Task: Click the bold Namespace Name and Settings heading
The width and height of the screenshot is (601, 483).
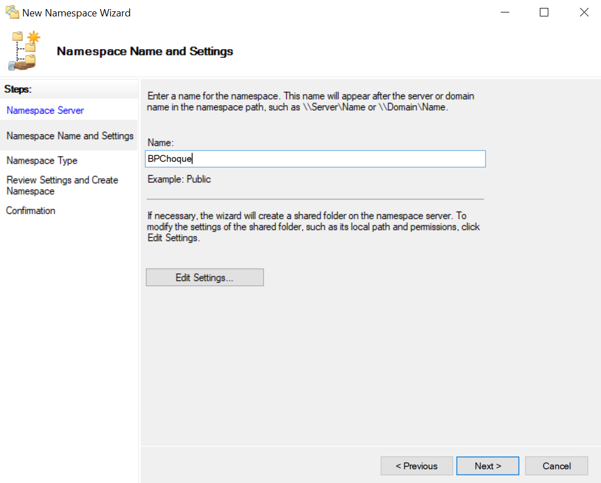Action: [145, 52]
